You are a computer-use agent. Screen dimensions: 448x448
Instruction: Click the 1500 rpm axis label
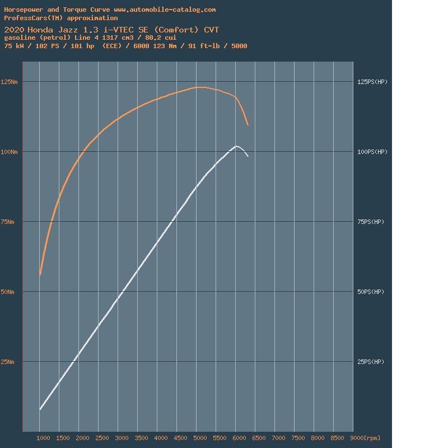click(x=63, y=438)
